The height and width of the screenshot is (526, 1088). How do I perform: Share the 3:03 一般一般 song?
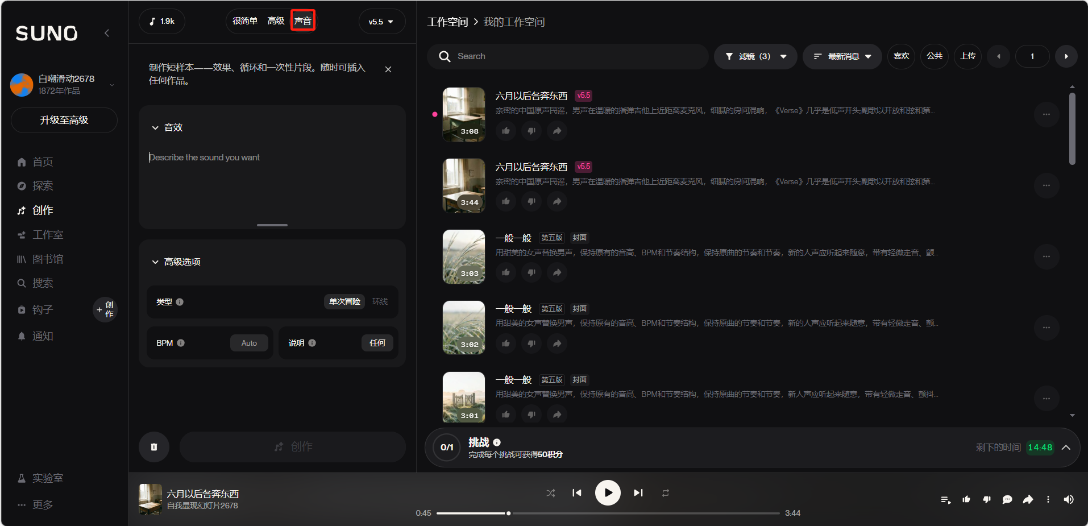[x=557, y=273]
